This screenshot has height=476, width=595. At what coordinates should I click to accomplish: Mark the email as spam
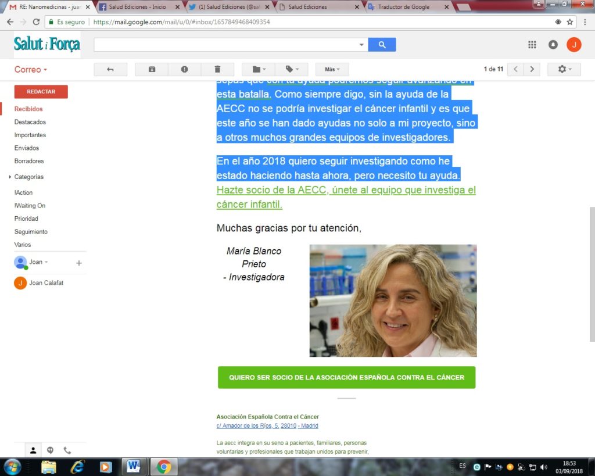coord(184,69)
